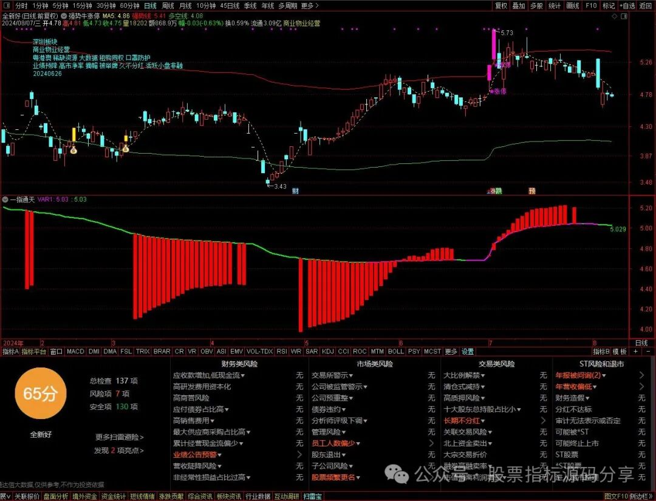
Task: Click the second yellow money-bag marker on chart
Action: (126, 149)
